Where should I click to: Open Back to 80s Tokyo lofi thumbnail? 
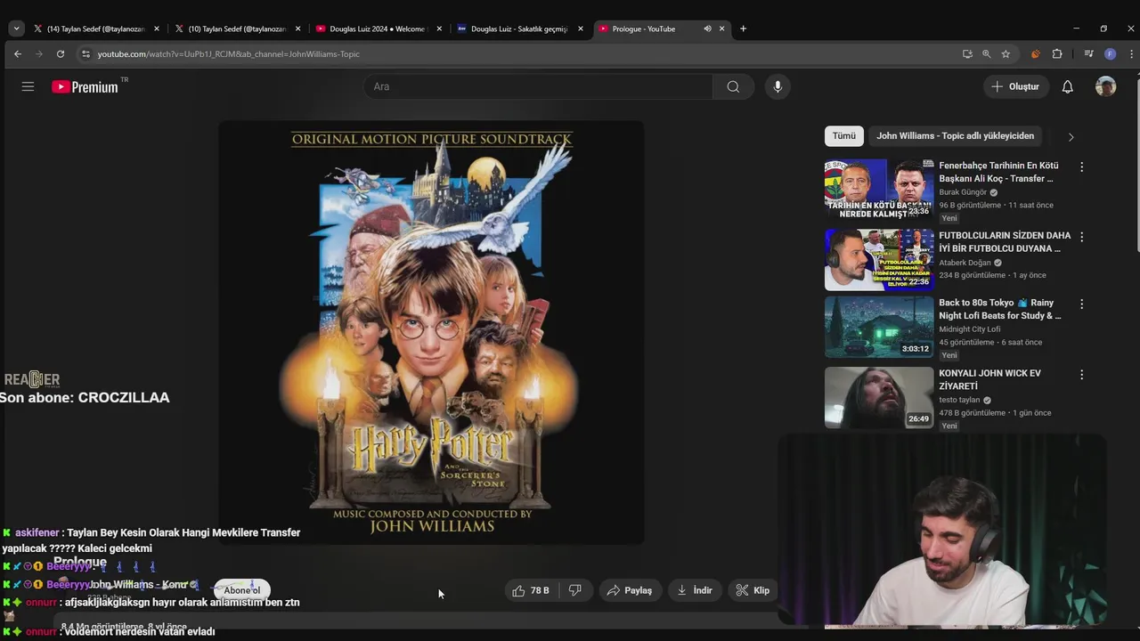click(x=878, y=327)
